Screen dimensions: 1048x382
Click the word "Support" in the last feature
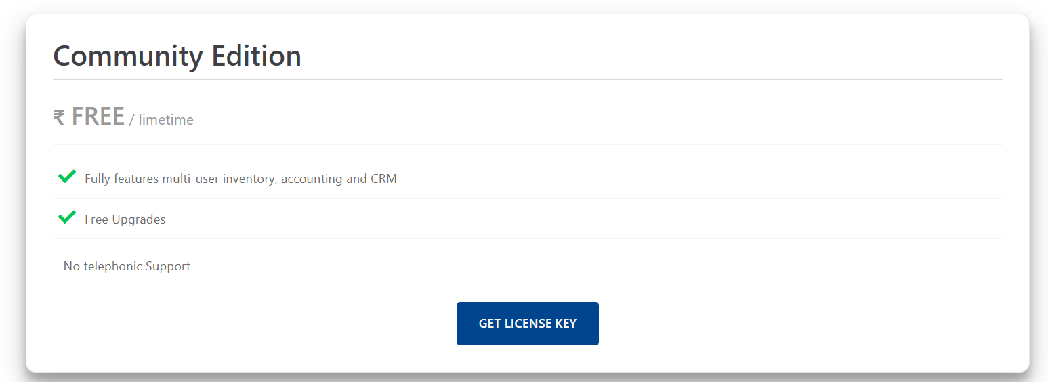click(169, 266)
